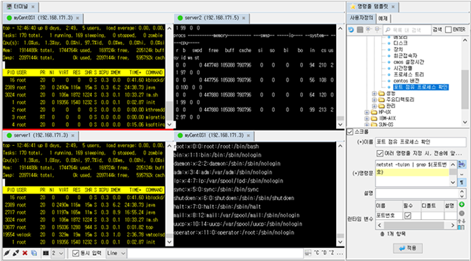
Task: Click the green add runtime variable icon
Action: (x=462, y=204)
